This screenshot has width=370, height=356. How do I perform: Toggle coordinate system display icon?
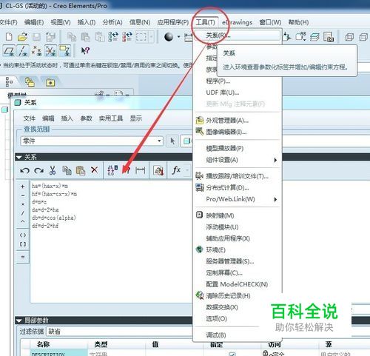pos(51,51)
